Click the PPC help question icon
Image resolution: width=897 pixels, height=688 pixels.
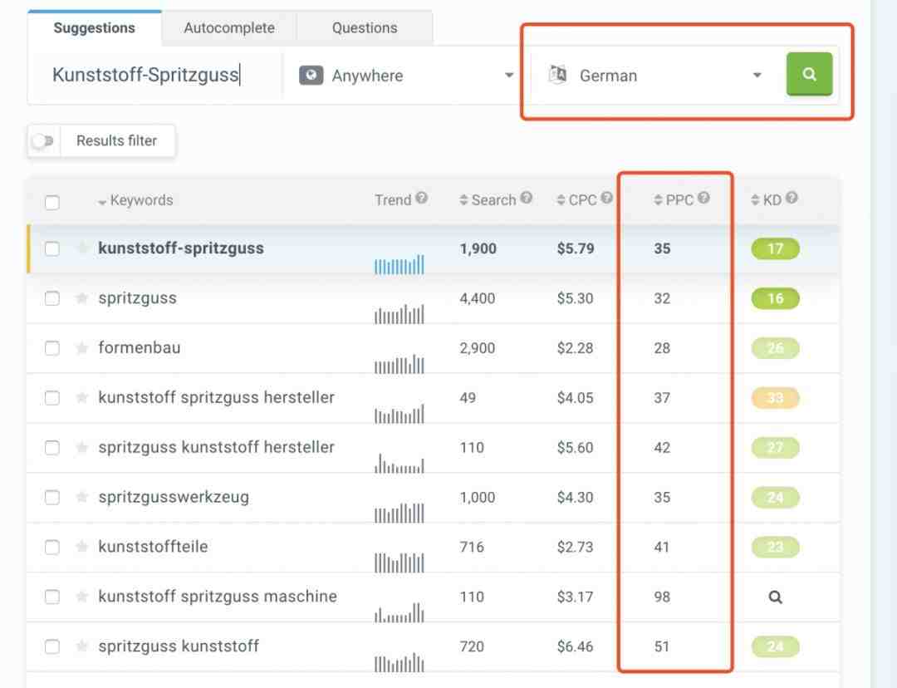pyautogui.click(x=703, y=198)
